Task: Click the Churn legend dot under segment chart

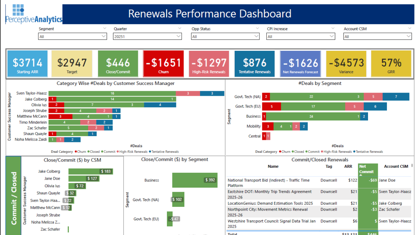Action: point(280,151)
